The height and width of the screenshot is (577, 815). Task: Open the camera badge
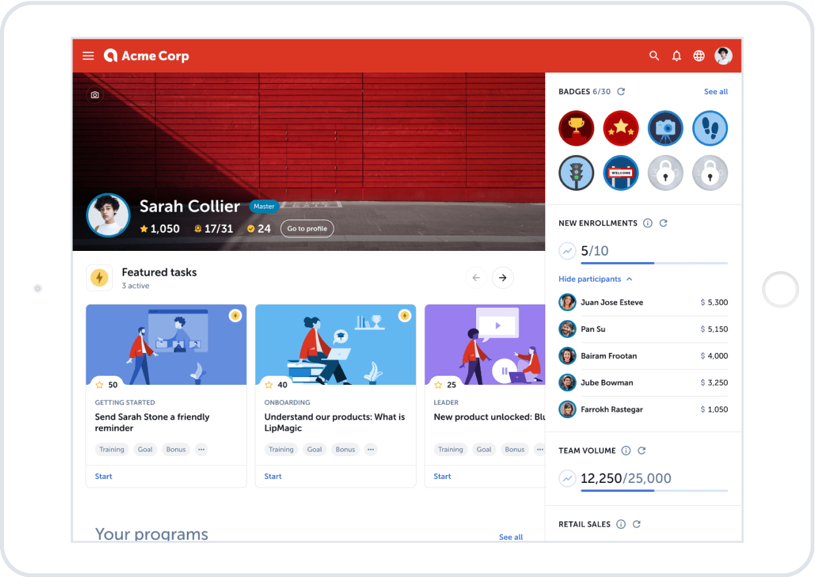[x=665, y=128]
